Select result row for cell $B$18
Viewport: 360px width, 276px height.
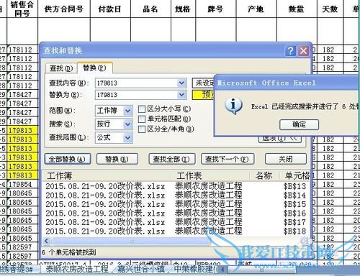pyautogui.click(x=176, y=231)
